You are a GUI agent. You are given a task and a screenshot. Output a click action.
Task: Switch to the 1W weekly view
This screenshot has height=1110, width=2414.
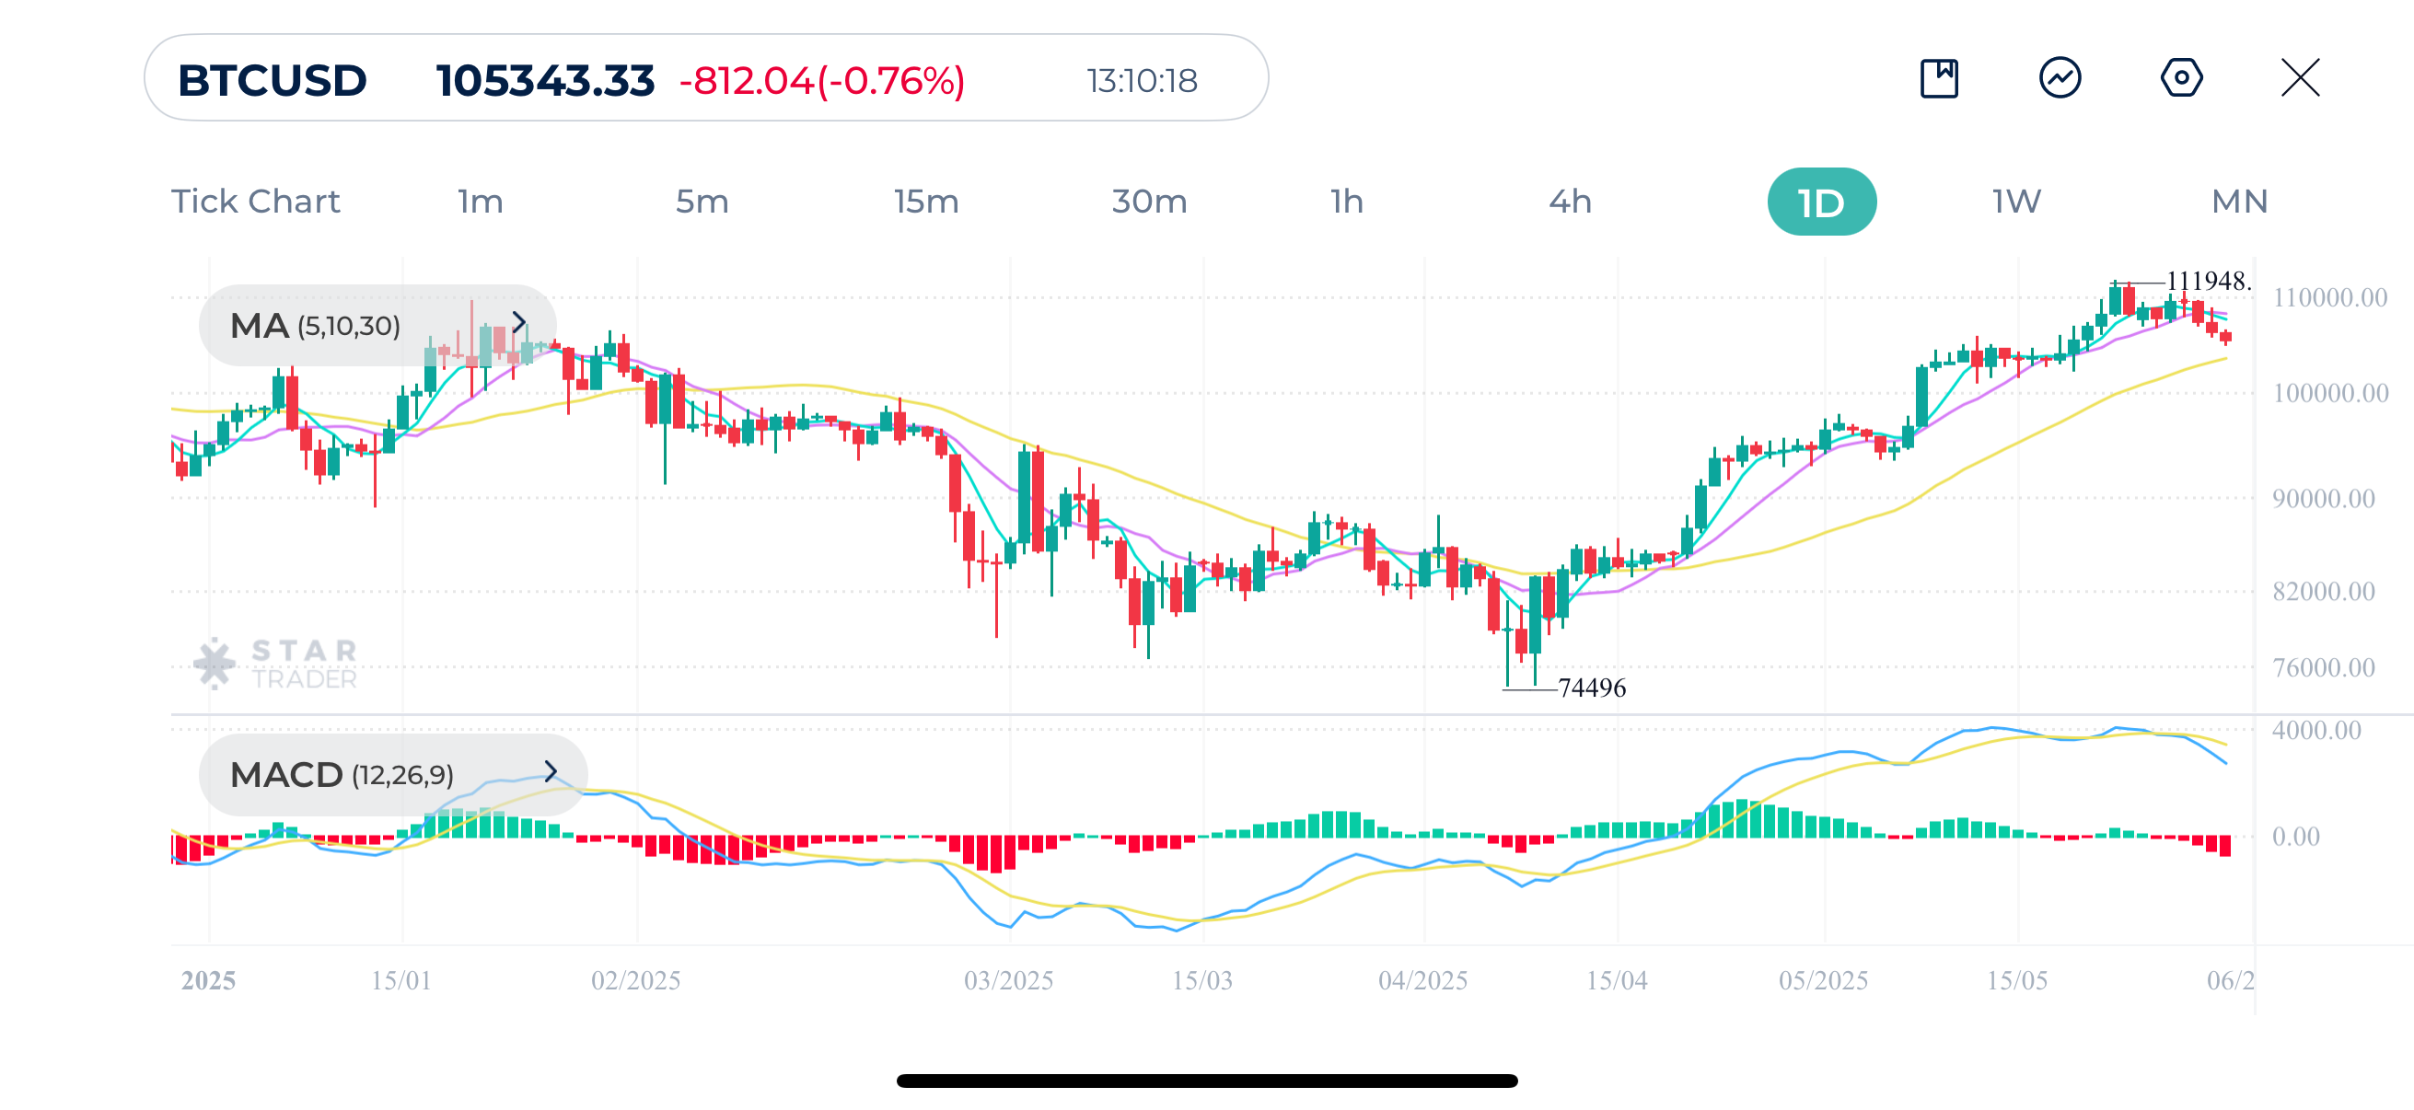(2016, 201)
